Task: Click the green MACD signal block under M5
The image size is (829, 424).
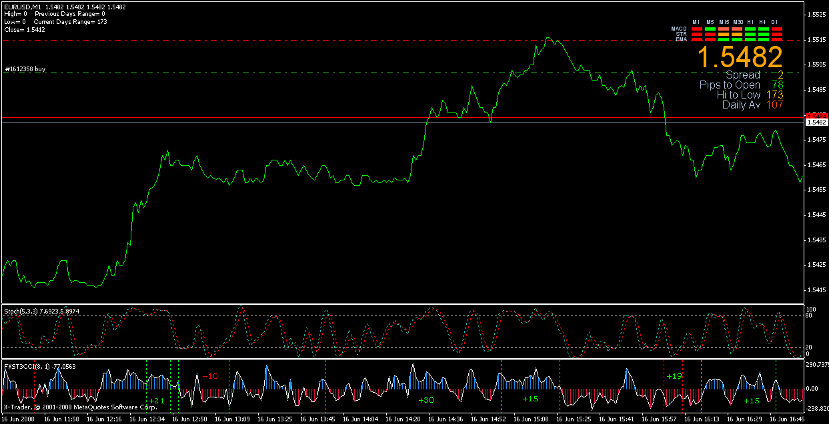Action: 710,29
